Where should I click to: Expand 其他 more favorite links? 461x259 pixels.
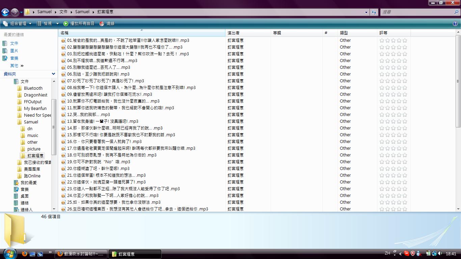pos(17,66)
